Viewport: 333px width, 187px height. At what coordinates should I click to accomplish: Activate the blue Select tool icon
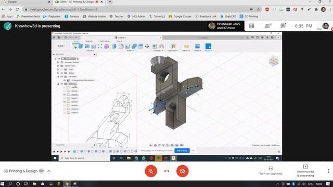(208, 46)
